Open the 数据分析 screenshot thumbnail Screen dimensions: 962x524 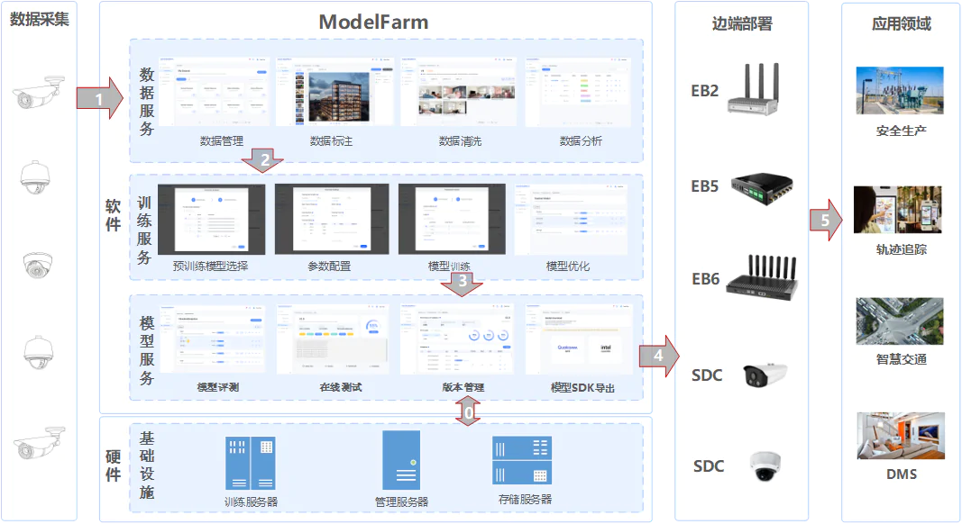578,92
